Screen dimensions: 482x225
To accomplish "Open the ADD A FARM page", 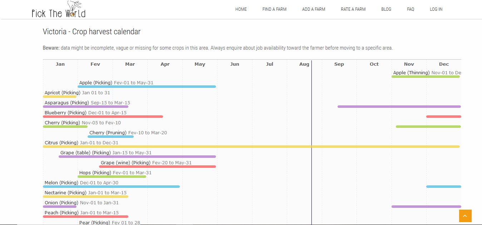I will pos(314,9).
